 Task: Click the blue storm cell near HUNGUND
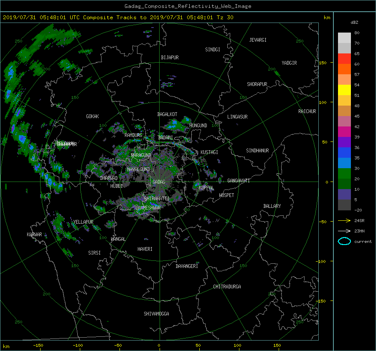[174, 124]
